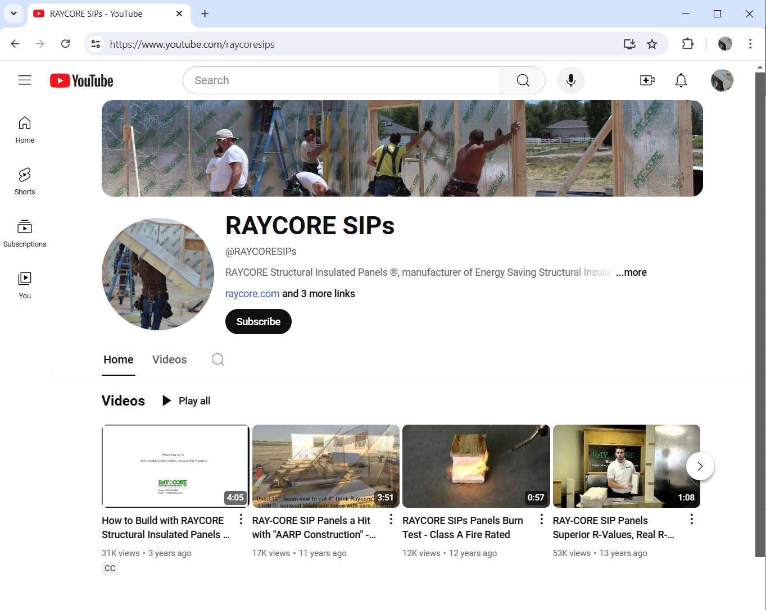Open options for Superior R-Values video
Screen dimensions: 766x610
click(692, 520)
